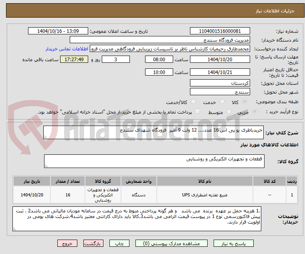Image resolution: width=305 pixels, height=254 pixels.
Task: Click the اطلاعات کالاهای مورد نیاز heading
Action: tap(269, 145)
